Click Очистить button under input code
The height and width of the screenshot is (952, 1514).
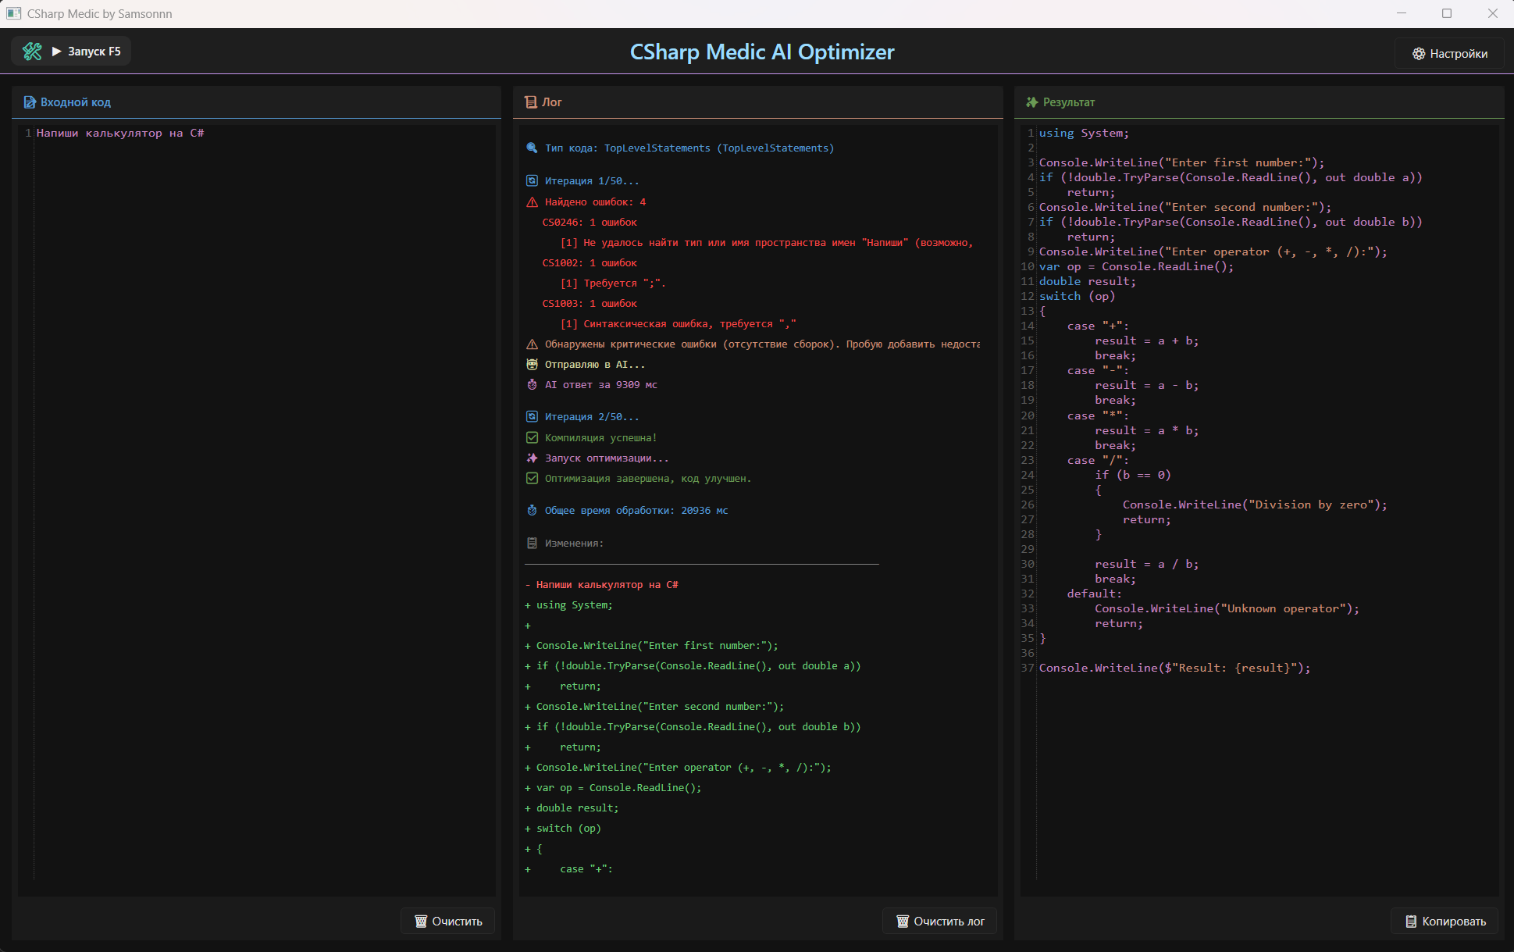coord(448,922)
